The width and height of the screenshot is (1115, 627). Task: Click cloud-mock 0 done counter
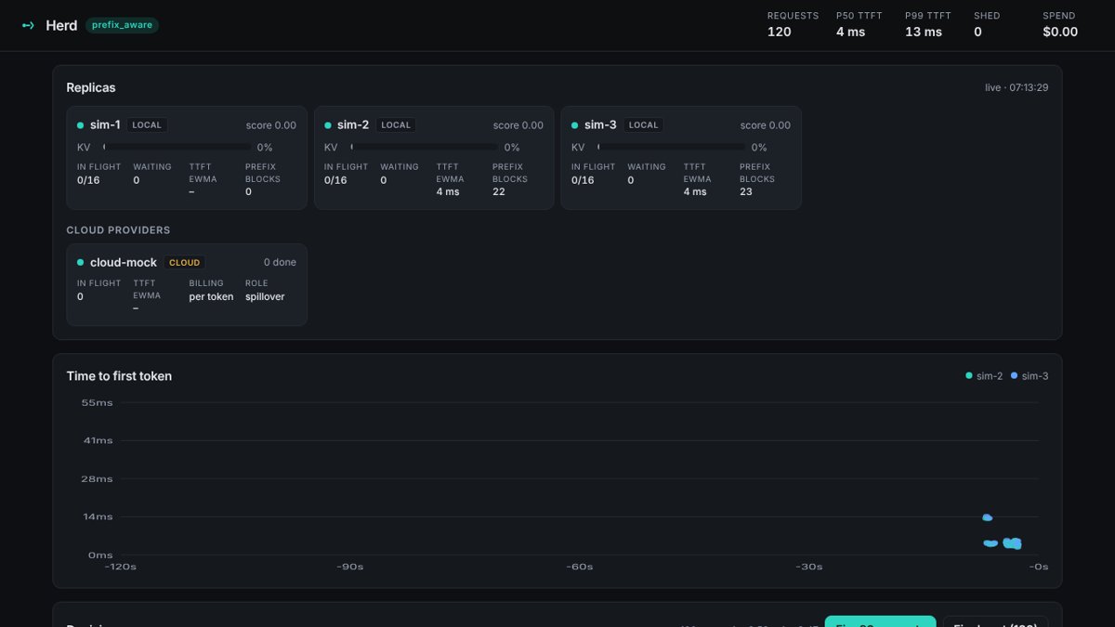(x=280, y=263)
